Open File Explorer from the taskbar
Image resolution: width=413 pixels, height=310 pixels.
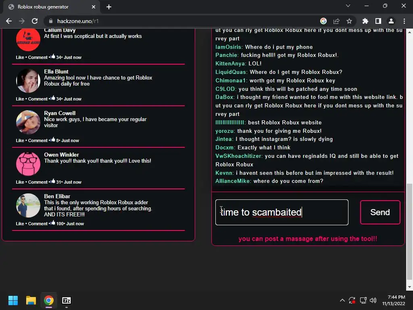(x=31, y=300)
